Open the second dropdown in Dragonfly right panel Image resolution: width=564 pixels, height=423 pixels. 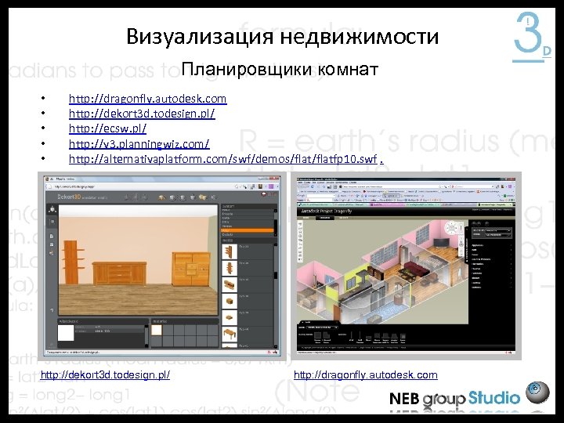[498, 235]
